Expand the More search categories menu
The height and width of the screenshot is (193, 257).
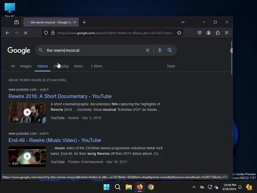click(x=96, y=66)
